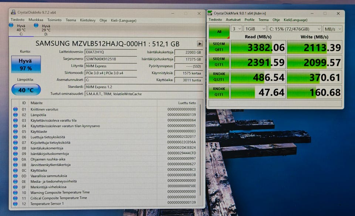Open the test count dropdown showing 3
355x216 pixels.
(237, 29)
